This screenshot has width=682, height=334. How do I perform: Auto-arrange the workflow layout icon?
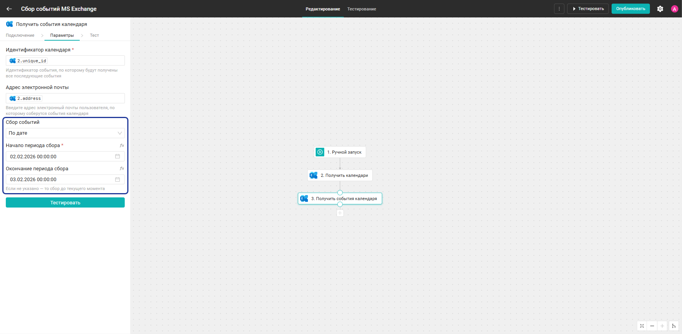click(x=673, y=326)
